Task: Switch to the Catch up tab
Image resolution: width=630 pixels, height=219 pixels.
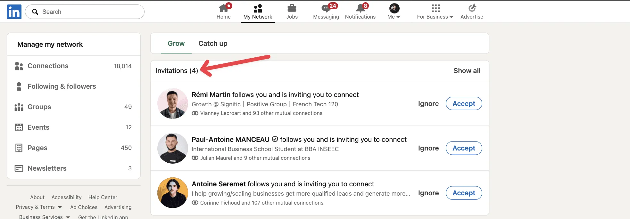Action: [212, 43]
